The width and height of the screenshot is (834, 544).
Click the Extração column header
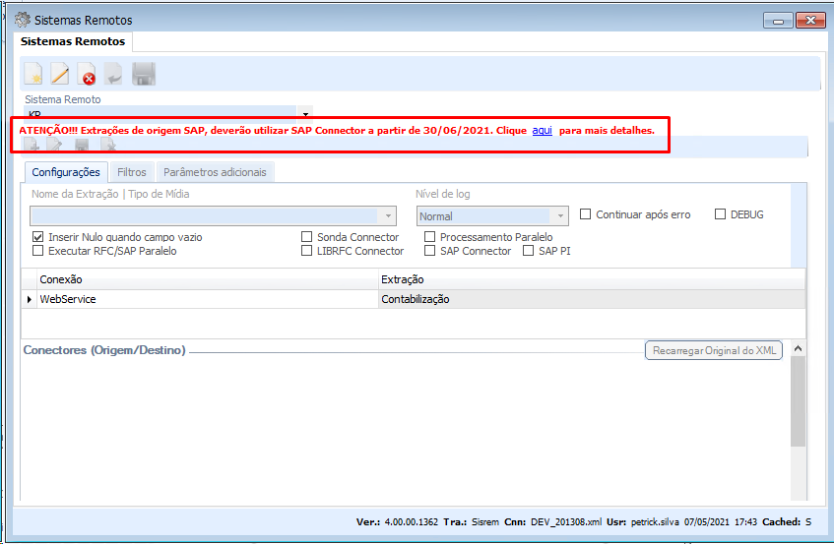click(592, 279)
